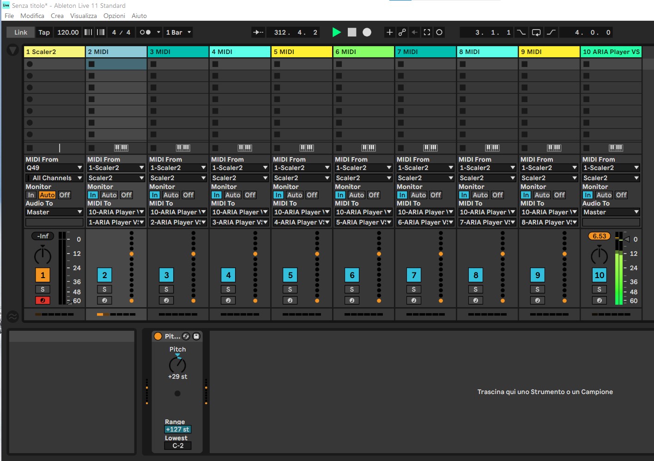Viewport: 654px width, 461px height.
Task: Toggle the metronome icon
Action: pos(145,32)
